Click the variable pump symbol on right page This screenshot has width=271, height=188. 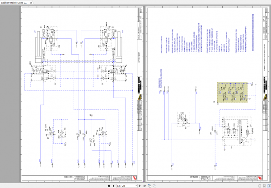point(243,140)
